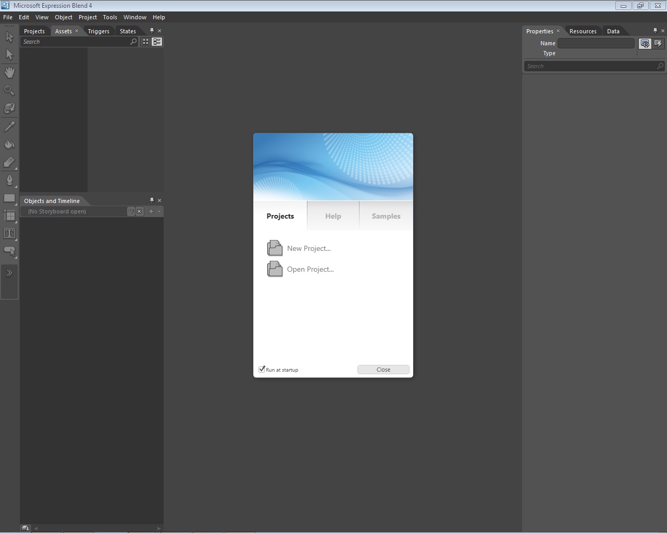Show the Properties view in Properties panel
The image size is (667, 533).
coord(645,44)
